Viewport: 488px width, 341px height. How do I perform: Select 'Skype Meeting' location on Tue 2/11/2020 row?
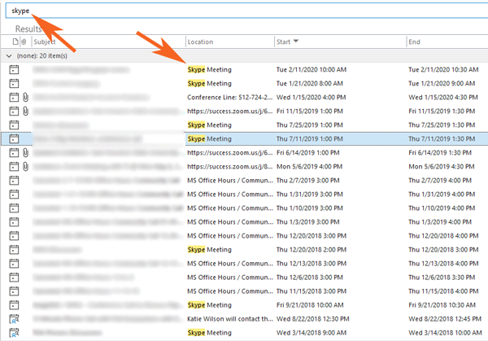210,70
